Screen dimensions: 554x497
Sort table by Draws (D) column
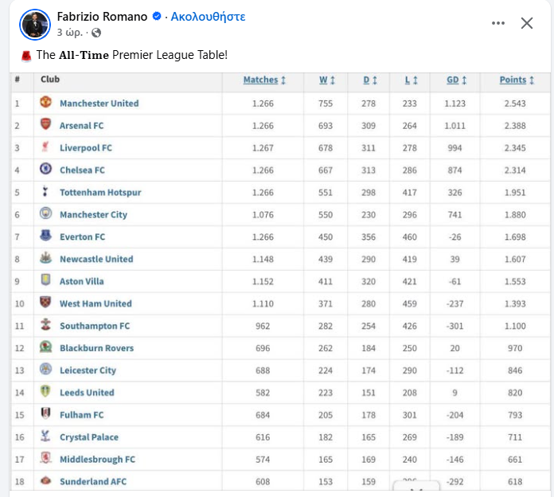(x=369, y=80)
